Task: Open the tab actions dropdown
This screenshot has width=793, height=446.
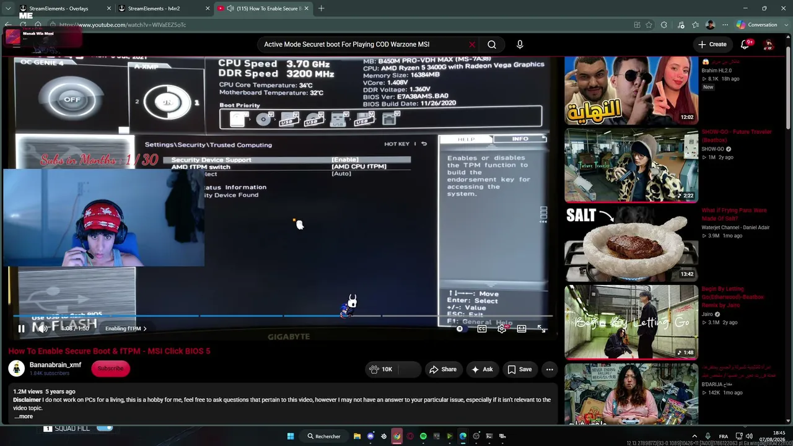Action: 8,9
